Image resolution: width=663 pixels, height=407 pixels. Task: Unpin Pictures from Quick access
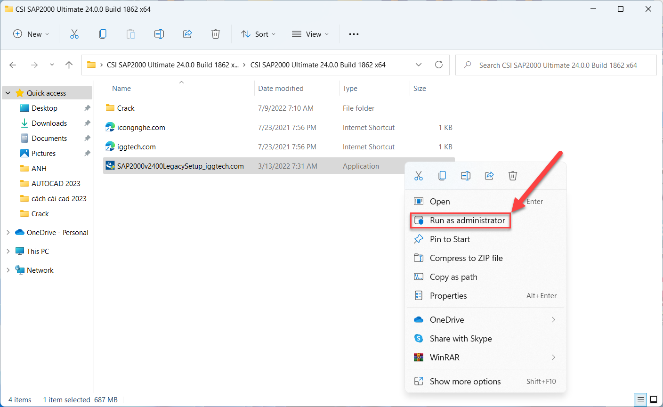click(87, 154)
